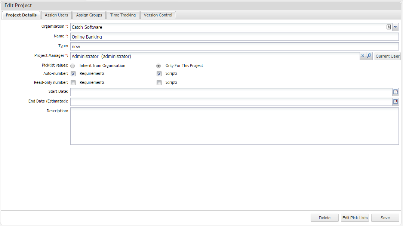
Task: Enable Read-only number for Requirements
Action: 73,83
